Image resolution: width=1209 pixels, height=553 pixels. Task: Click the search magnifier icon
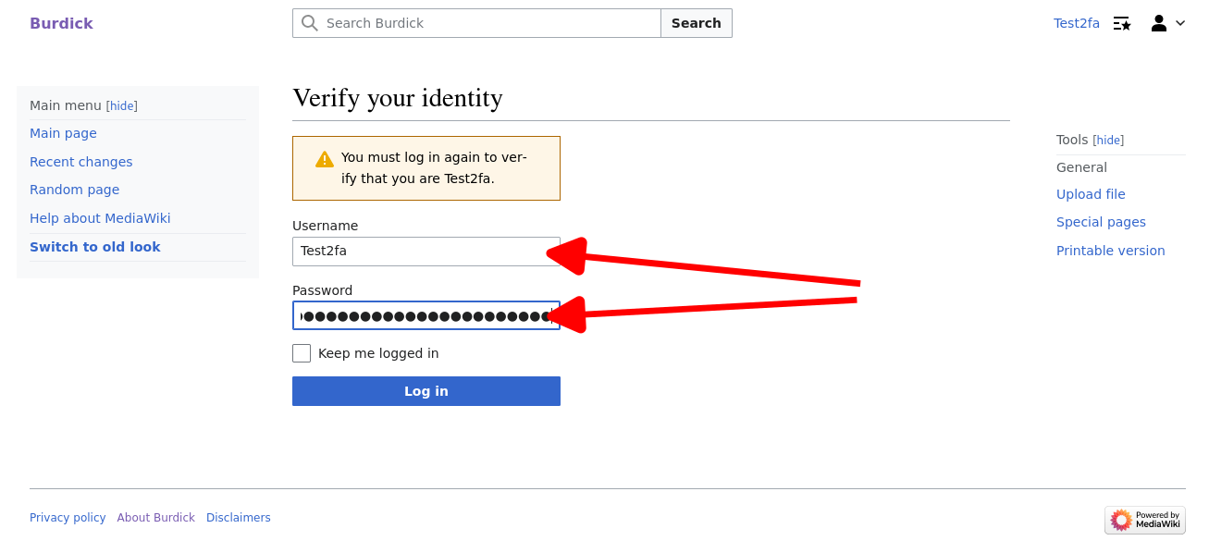(310, 23)
